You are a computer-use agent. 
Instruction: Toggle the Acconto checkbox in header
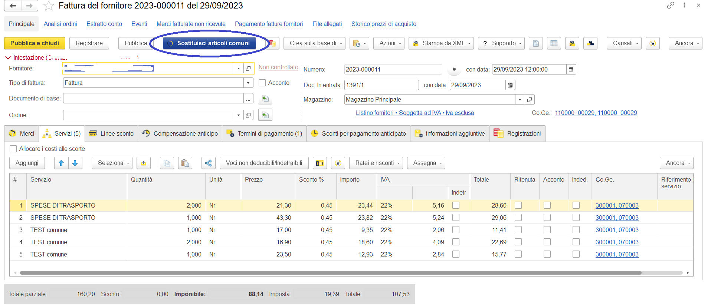tap(262, 83)
